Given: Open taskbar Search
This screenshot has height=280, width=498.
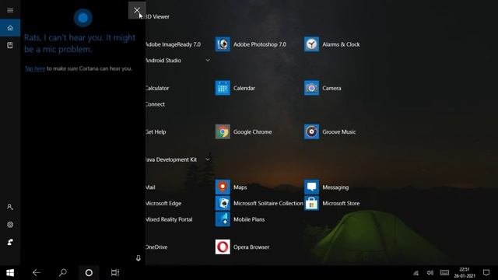Looking at the screenshot, I should point(63,273).
